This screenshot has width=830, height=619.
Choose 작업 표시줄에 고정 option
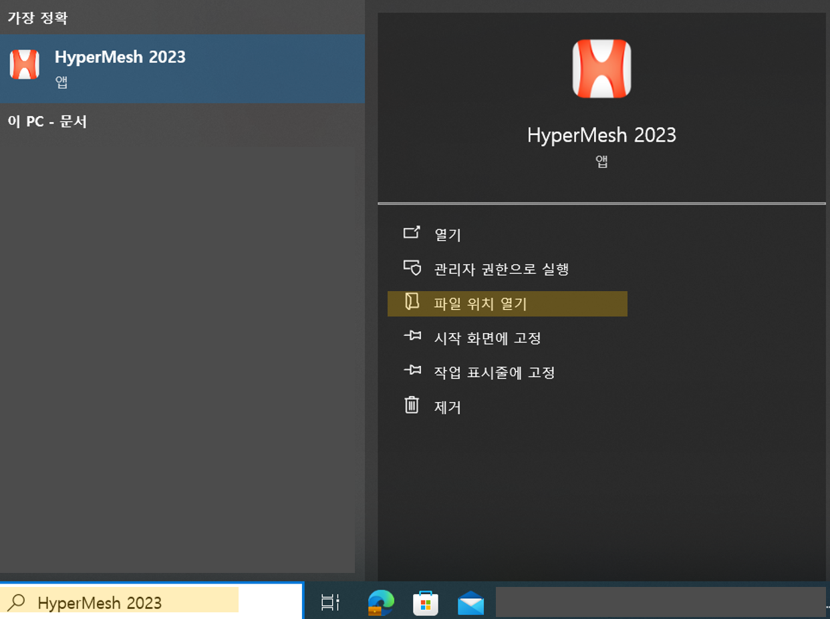[495, 373]
